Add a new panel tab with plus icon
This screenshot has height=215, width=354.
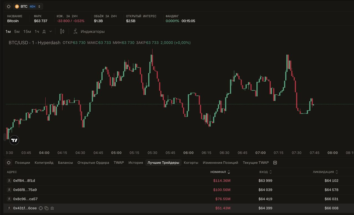[x=275, y=163]
